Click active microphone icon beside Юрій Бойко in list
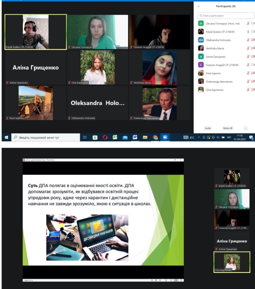This screenshot has height=289, width=255. tap(248, 32)
